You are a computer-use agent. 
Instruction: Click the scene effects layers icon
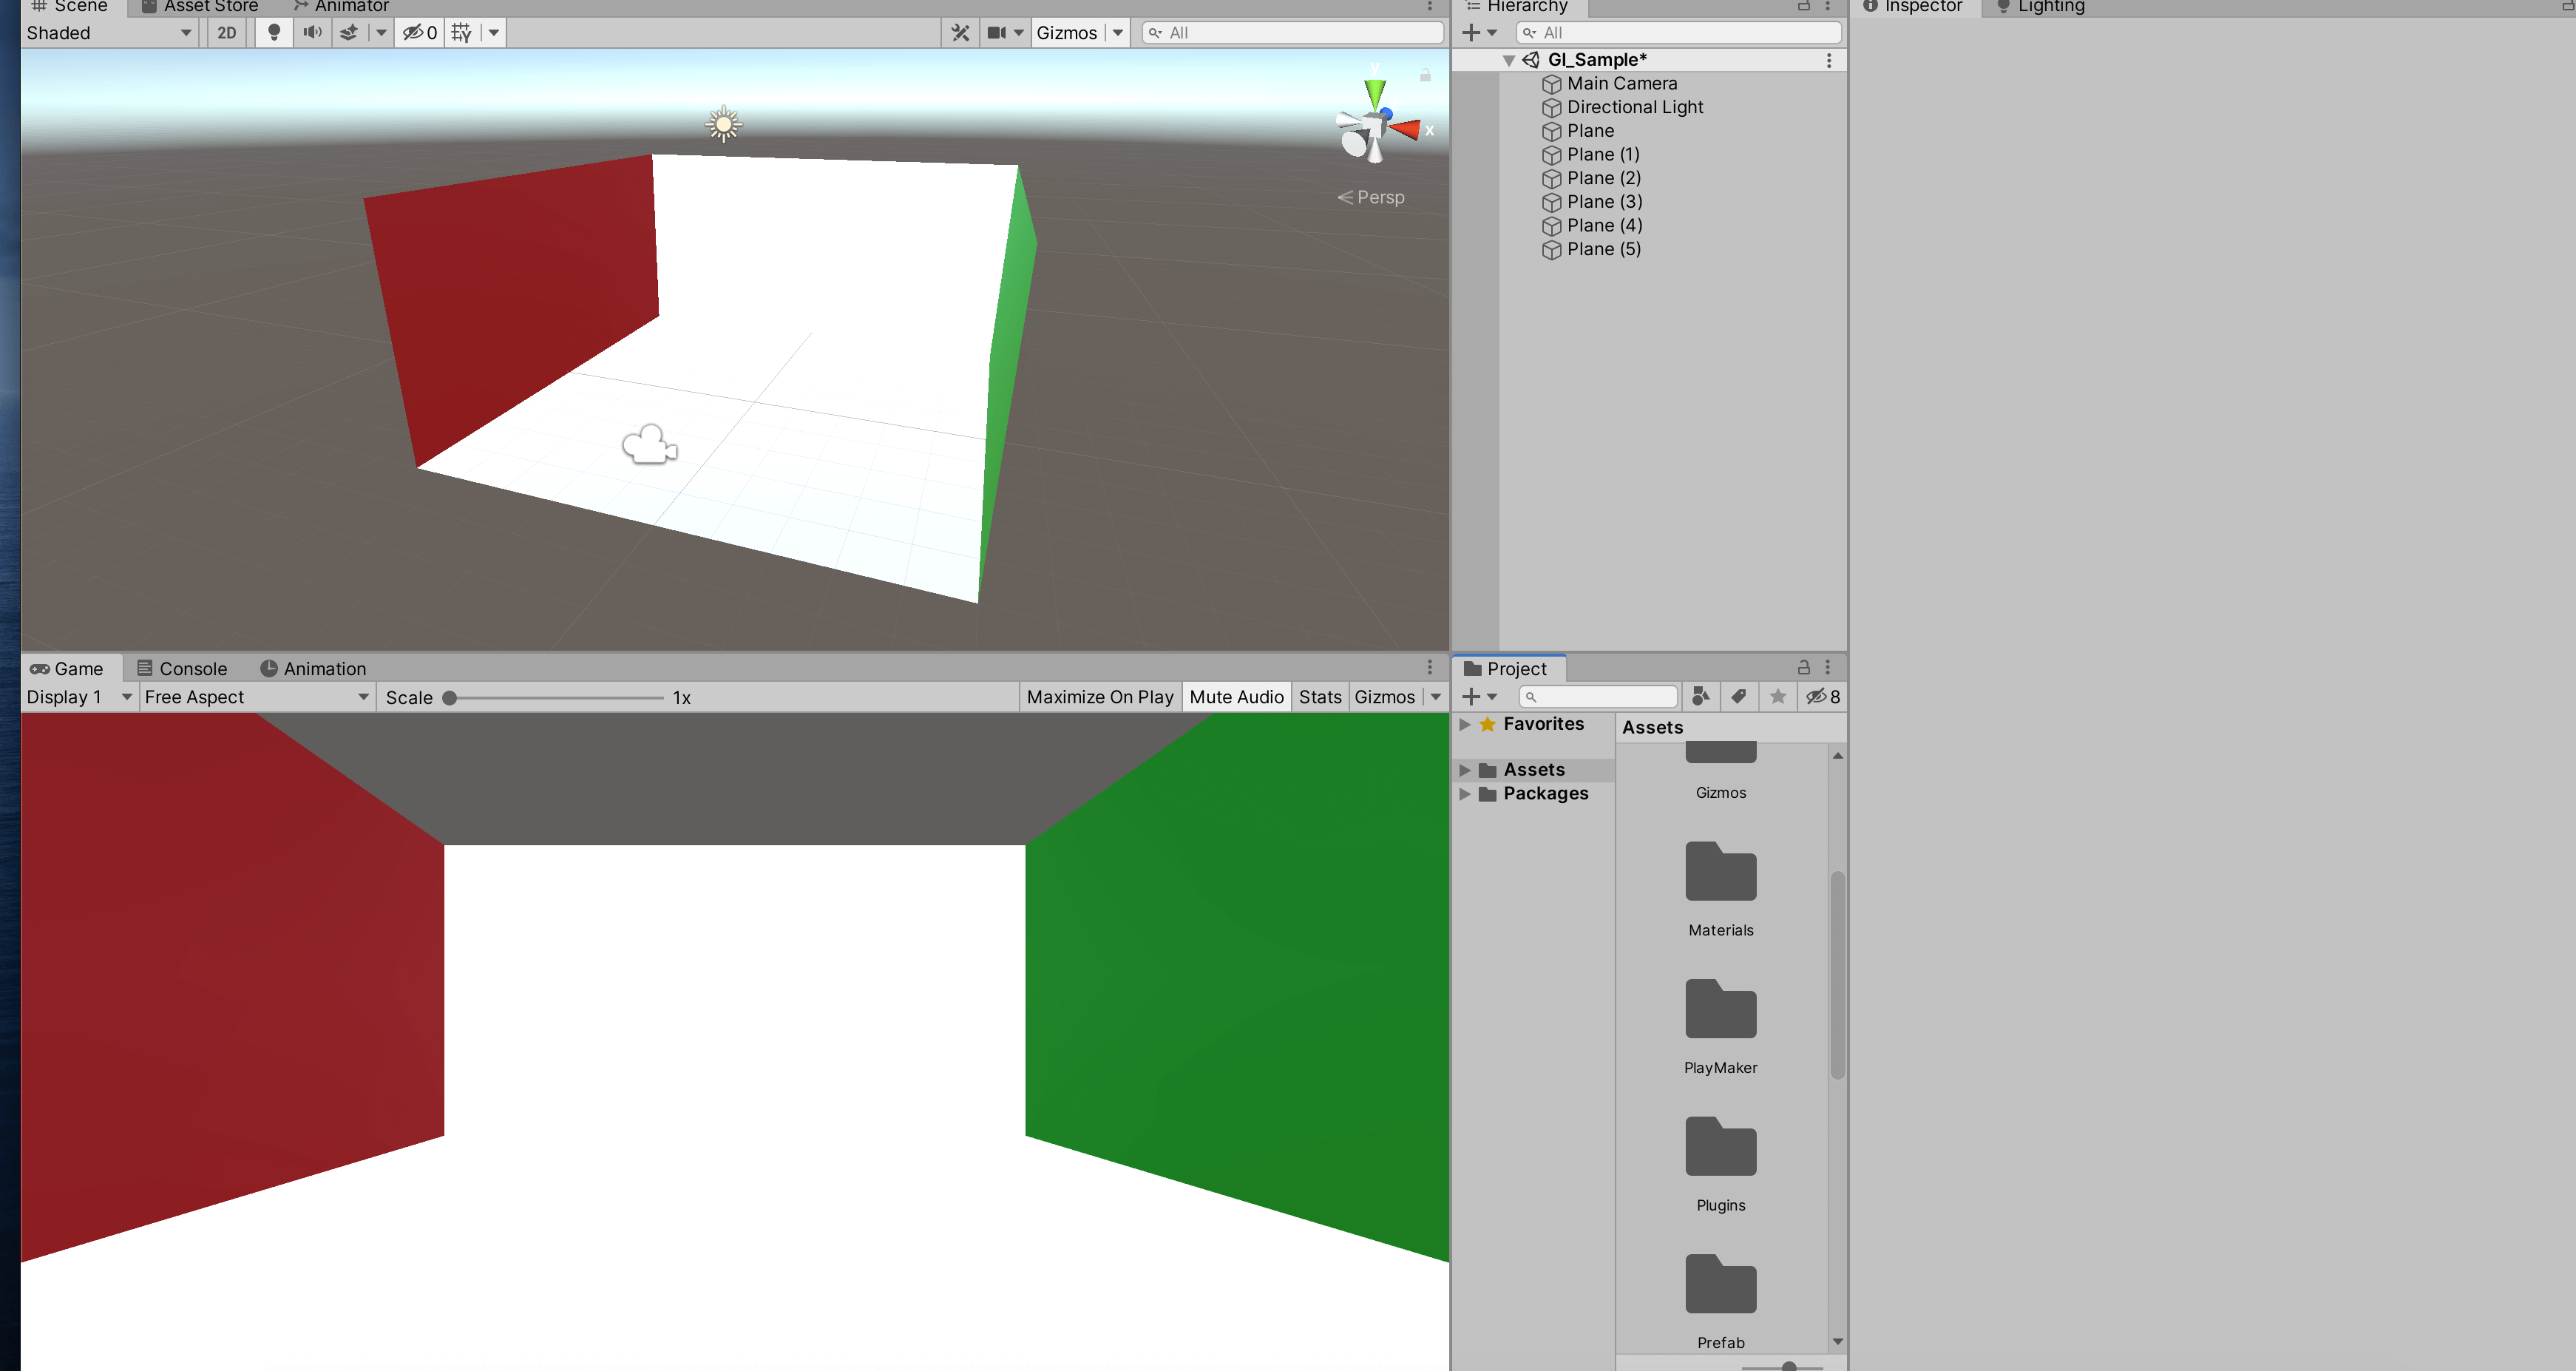(x=348, y=32)
